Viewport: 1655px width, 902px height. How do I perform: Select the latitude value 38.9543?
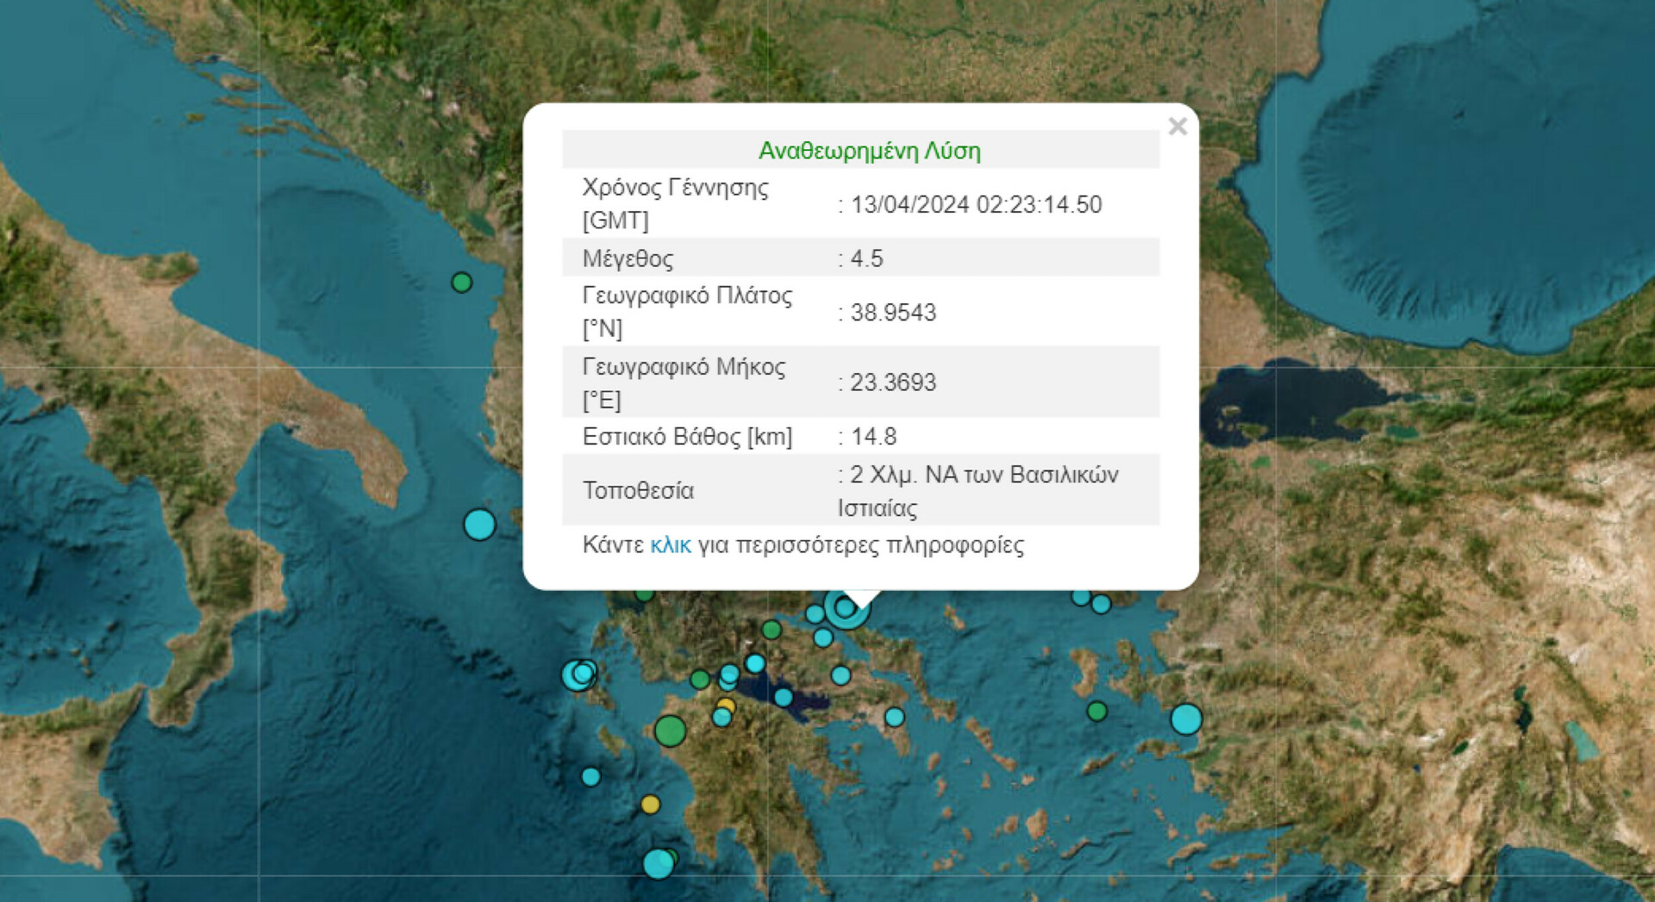click(x=893, y=312)
